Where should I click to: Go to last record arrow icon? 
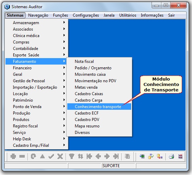tap(116, 156)
